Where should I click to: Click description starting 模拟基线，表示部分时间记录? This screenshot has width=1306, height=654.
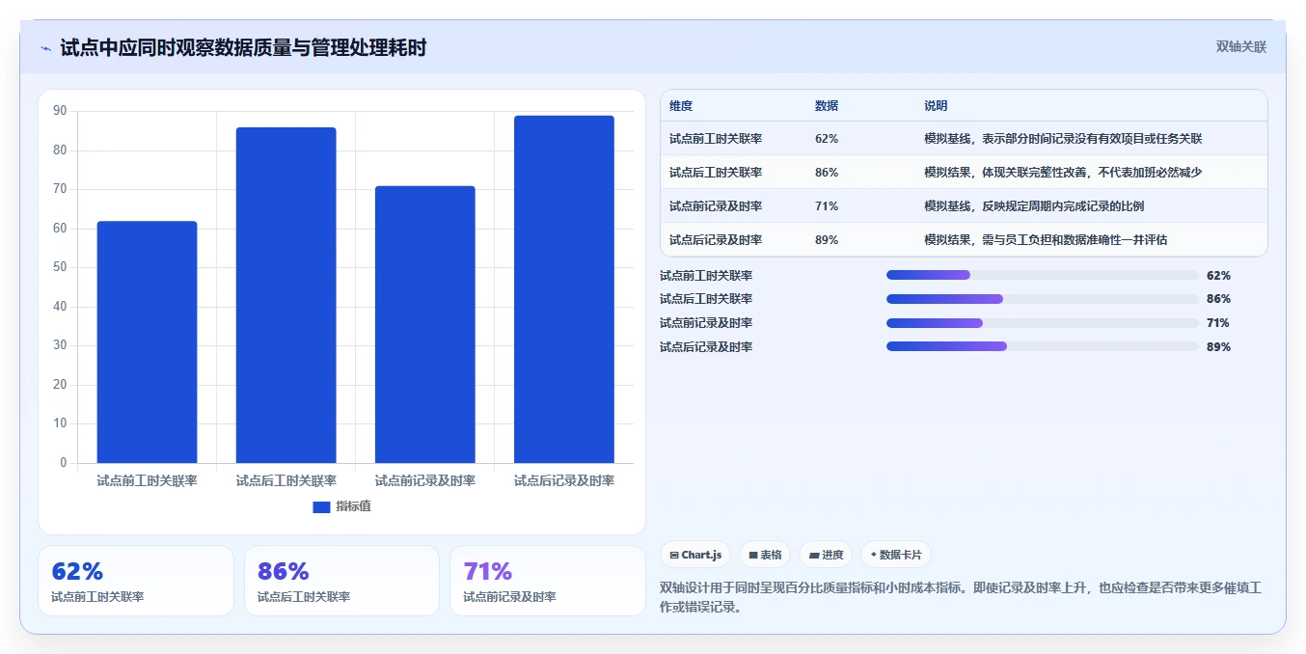[1063, 139]
